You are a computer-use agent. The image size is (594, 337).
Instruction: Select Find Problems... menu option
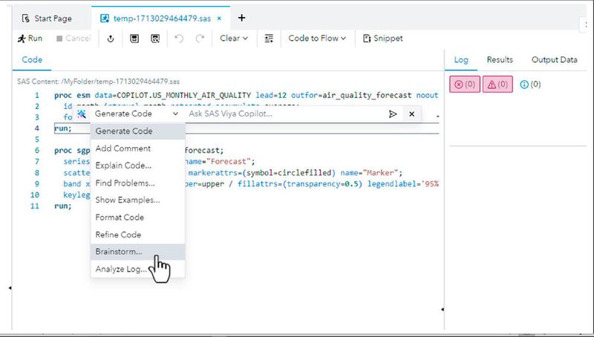[x=137, y=183]
